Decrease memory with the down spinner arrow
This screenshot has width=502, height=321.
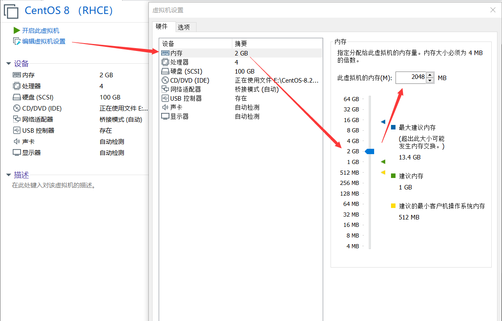point(430,81)
